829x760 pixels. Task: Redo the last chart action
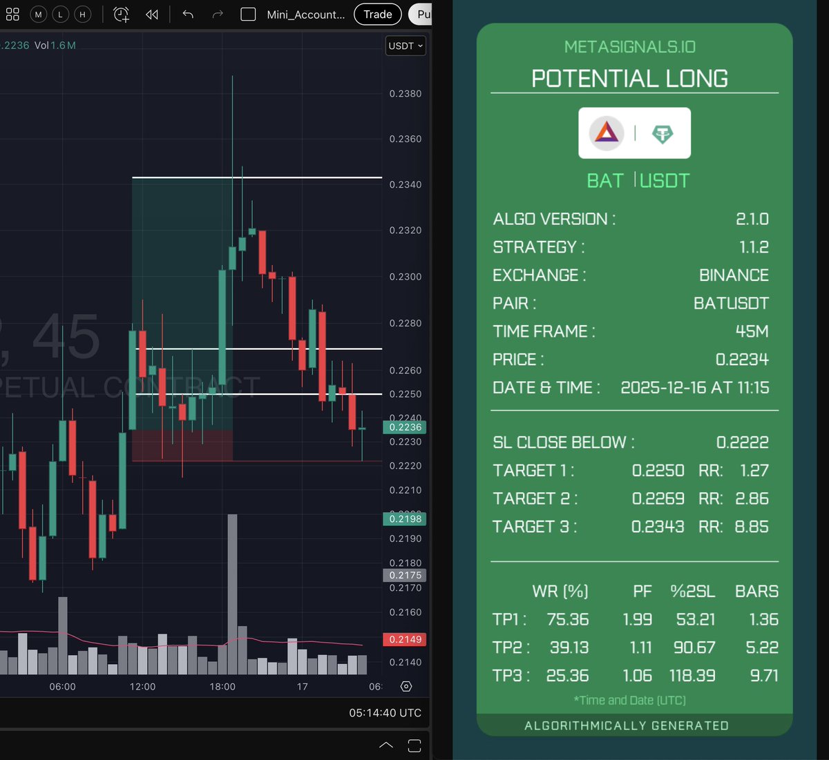coord(218,14)
